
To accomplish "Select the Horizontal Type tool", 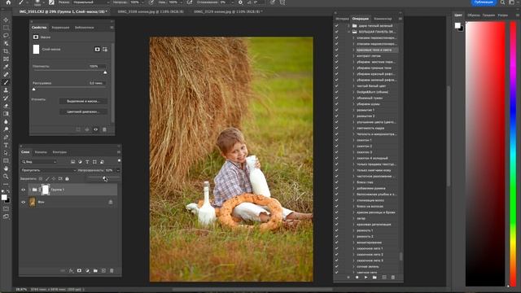I will [x=6, y=145].
